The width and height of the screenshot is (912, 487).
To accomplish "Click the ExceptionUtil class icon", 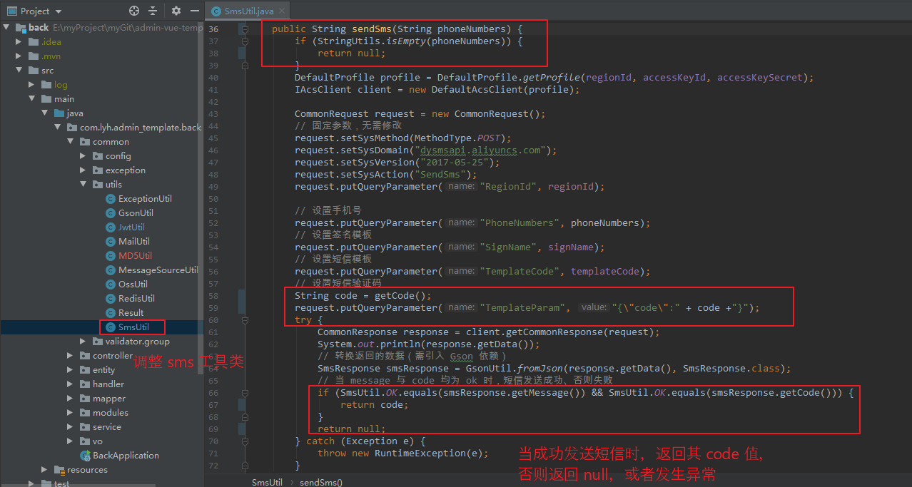I will (111, 199).
